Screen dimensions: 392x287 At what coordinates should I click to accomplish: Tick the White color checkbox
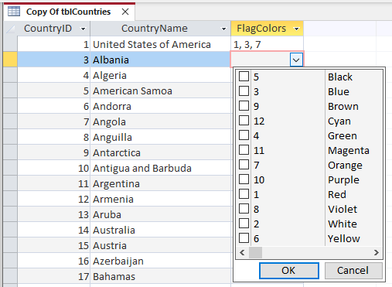[x=244, y=224]
